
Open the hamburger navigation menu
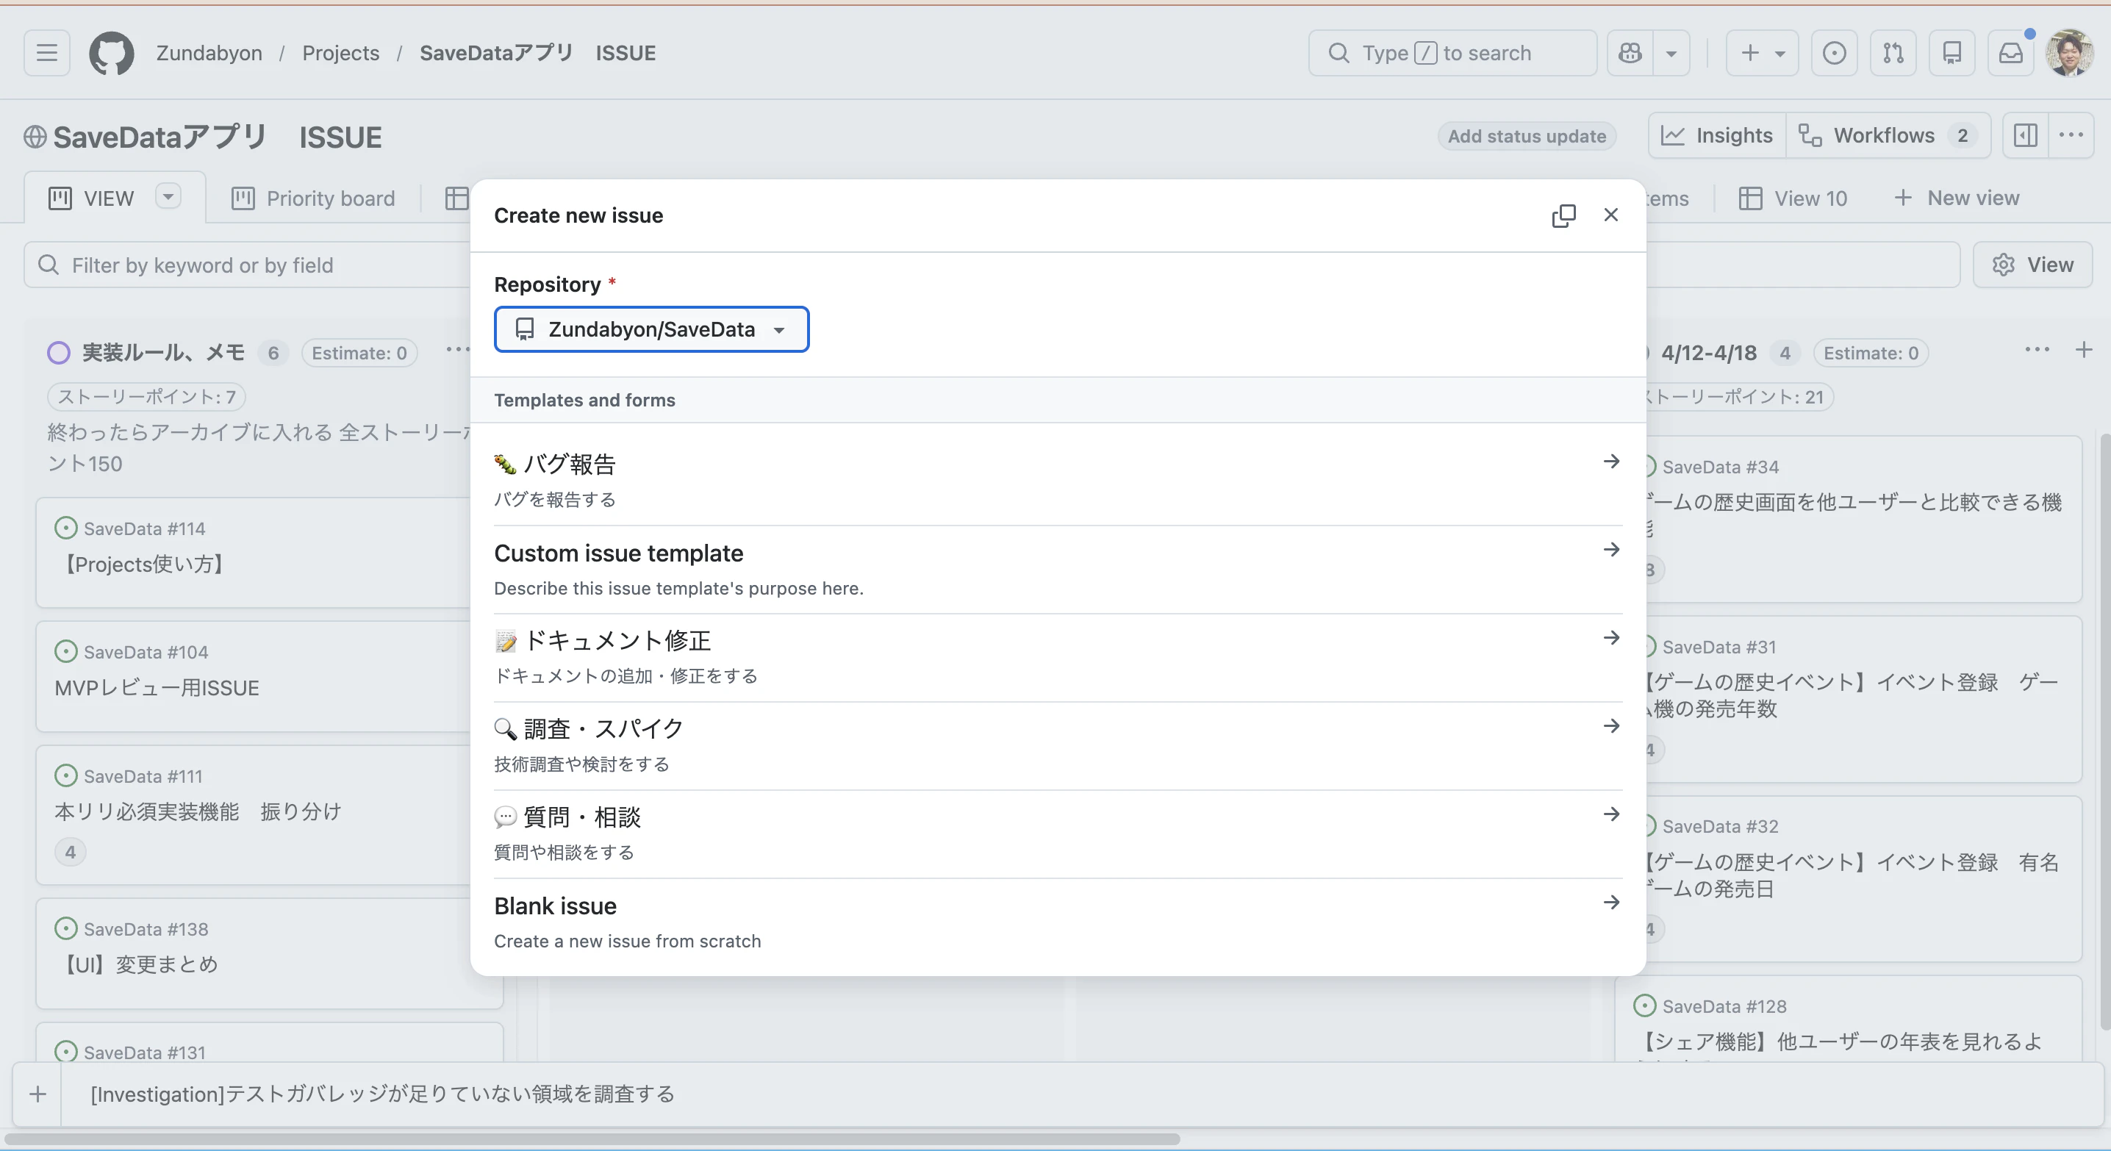(x=47, y=53)
